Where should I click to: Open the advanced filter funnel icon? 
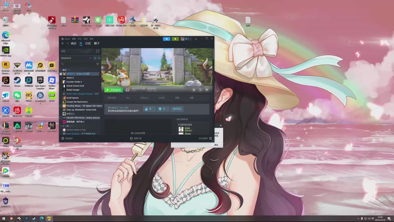point(98,64)
